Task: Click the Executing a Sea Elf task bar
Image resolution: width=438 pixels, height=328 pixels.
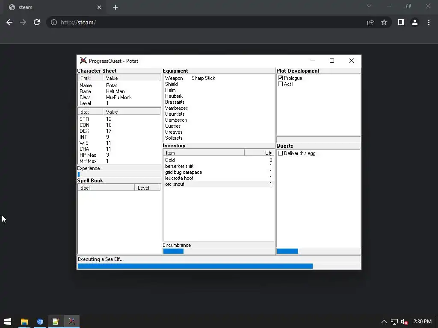Action: (x=219, y=266)
